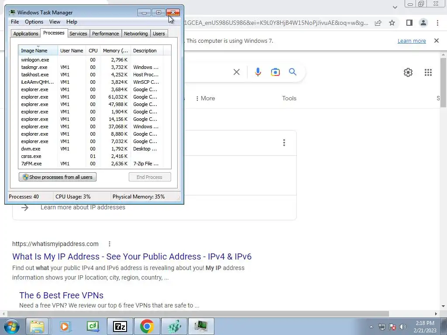Start Google voice search microphone
The height and width of the screenshot is (335, 447).
click(258, 72)
